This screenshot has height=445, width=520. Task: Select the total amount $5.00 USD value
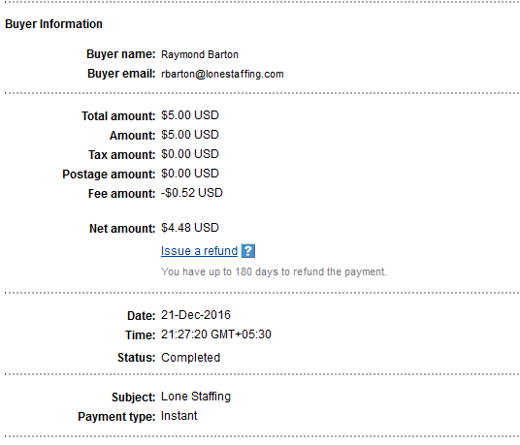pyautogui.click(x=190, y=115)
